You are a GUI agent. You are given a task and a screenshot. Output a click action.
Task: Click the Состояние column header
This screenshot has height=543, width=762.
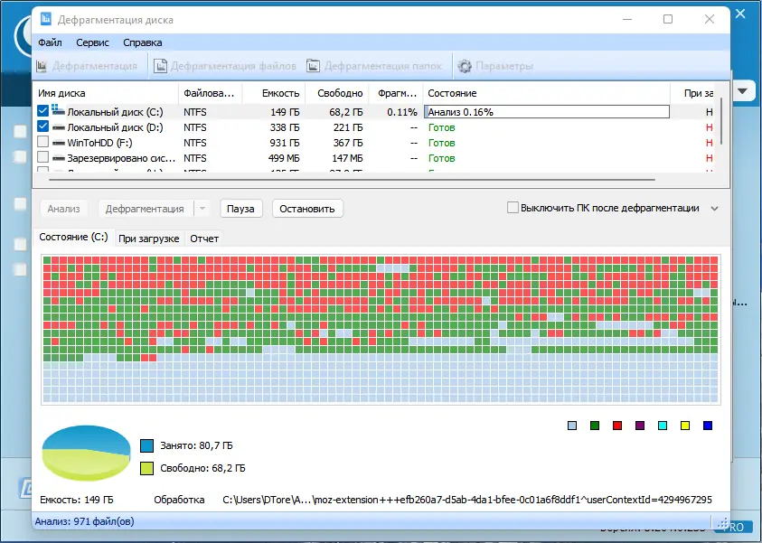click(x=452, y=93)
